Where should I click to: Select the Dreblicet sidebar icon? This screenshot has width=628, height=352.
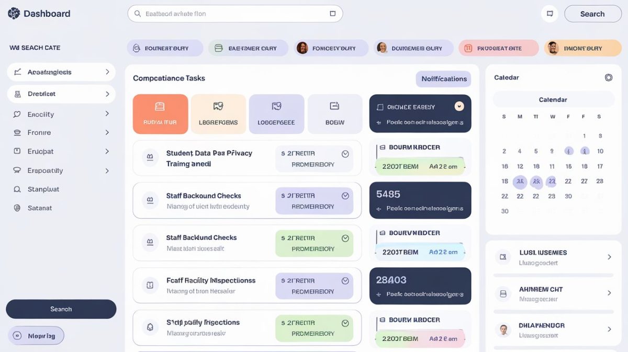[x=18, y=94]
